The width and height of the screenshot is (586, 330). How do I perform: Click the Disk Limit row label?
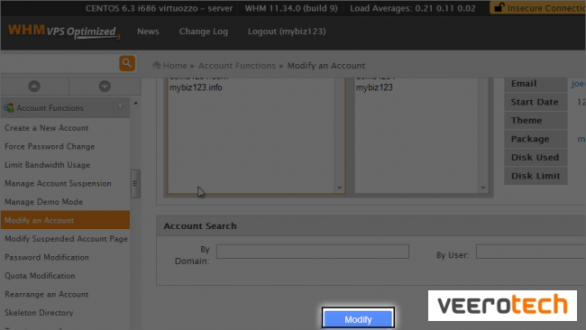[536, 176]
